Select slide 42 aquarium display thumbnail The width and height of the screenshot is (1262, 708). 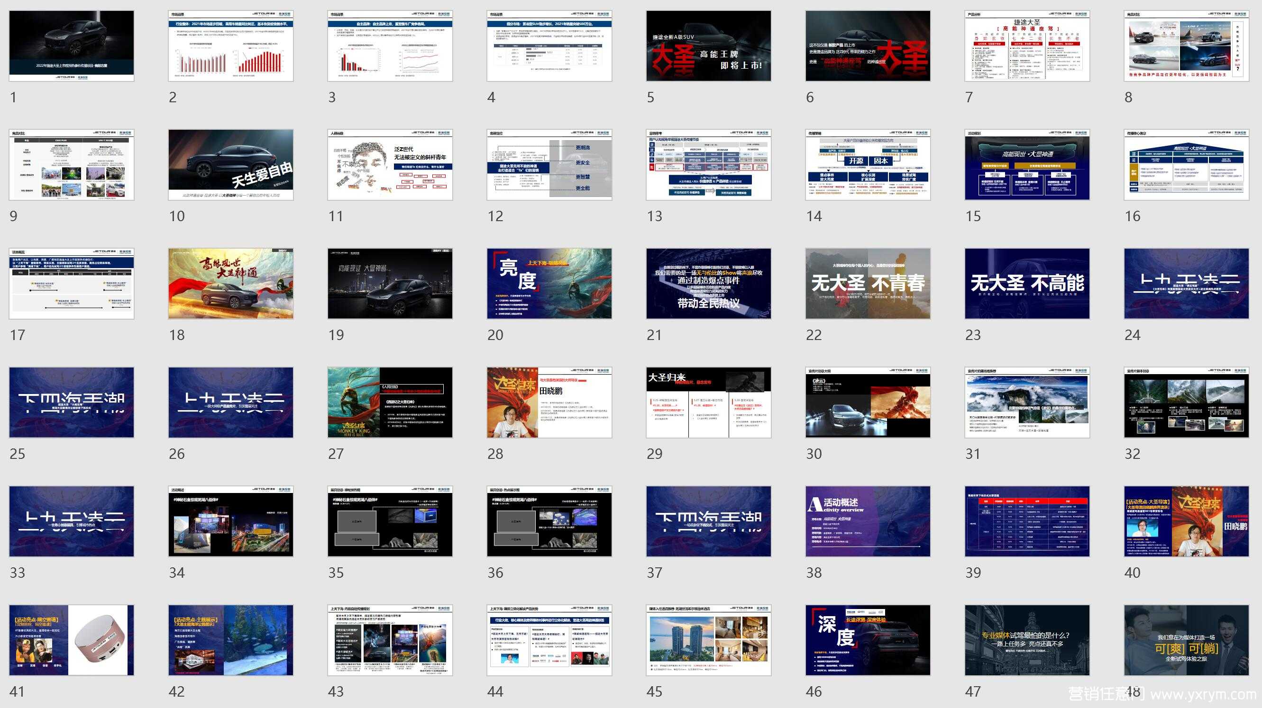tap(231, 640)
